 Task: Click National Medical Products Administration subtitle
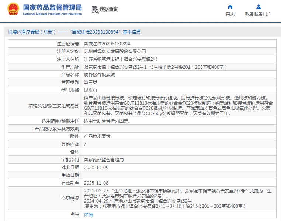(x=52, y=14)
